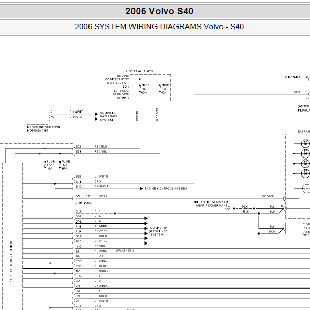Click the "(BELOW DRIVER'S SEAT, NEAR ROCKER PANEL)" note

[x=212, y=204]
